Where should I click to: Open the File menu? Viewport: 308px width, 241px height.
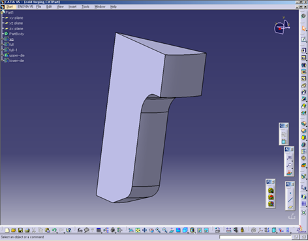pyautogui.click(x=38, y=7)
